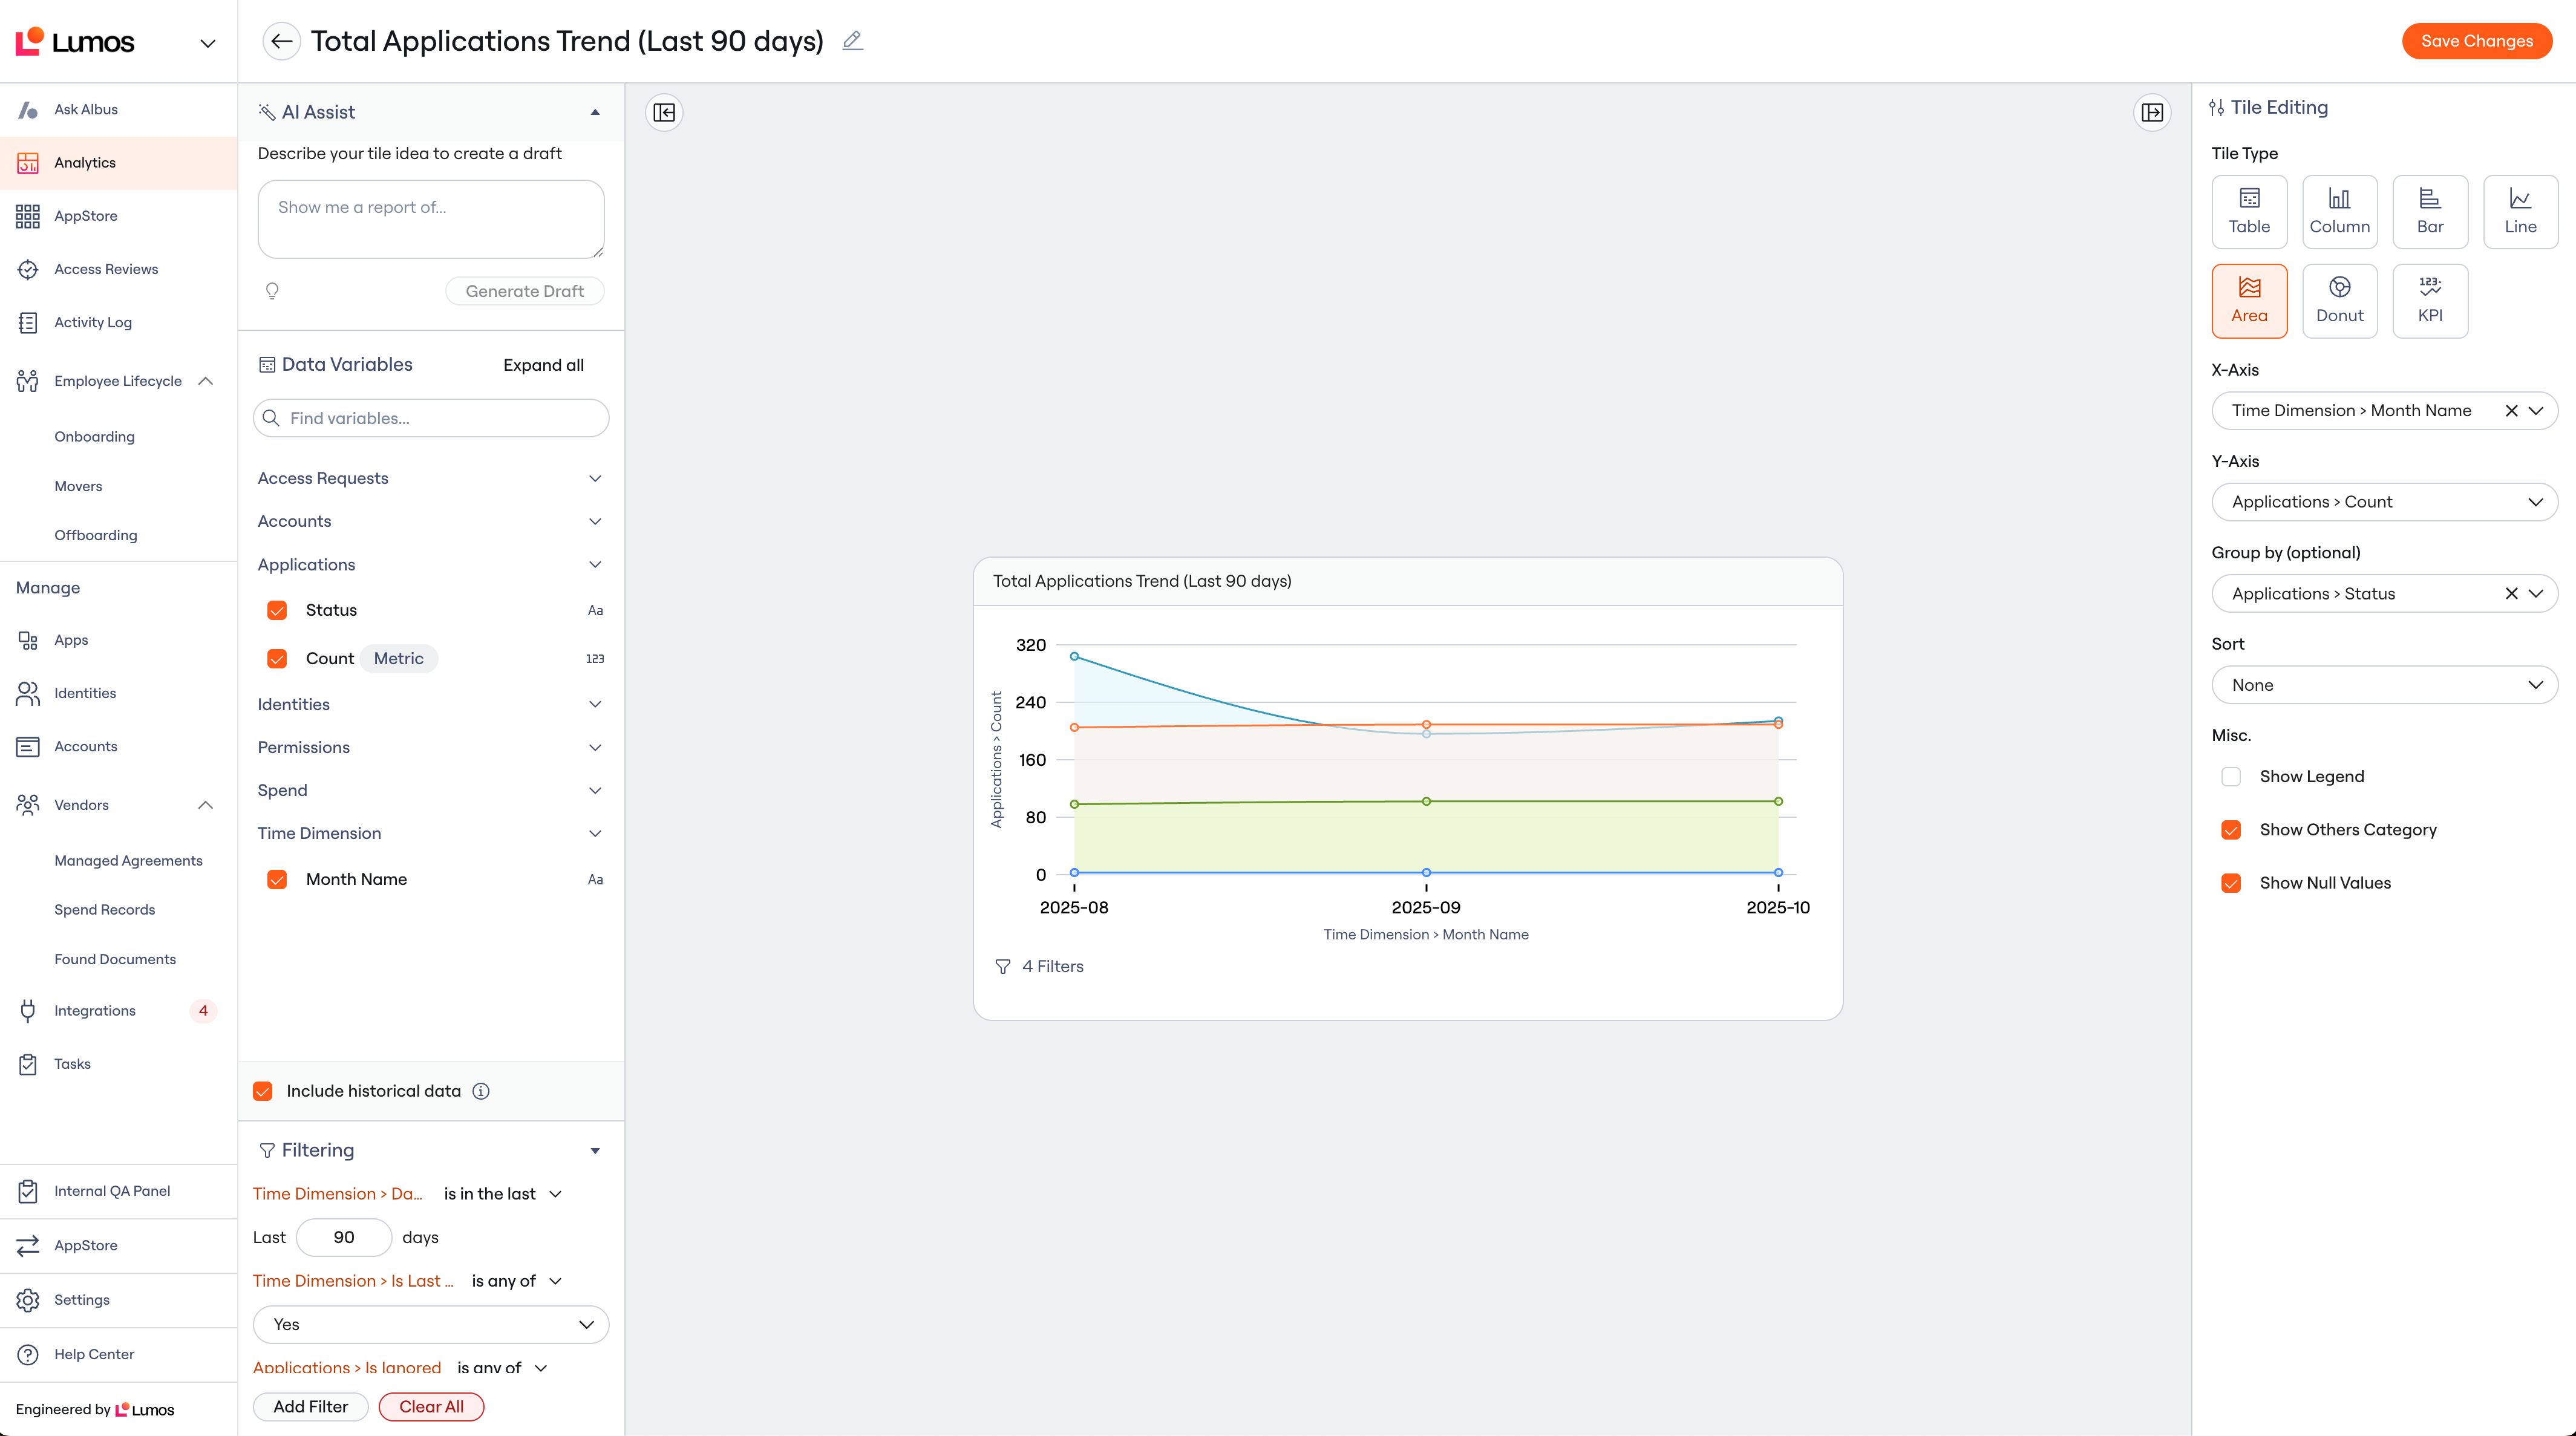Select the Table tile type
The image size is (2576, 1436).
coord(2249,212)
